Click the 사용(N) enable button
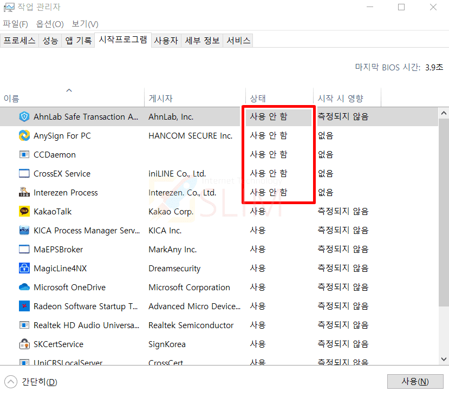Viewport: 449px width, 398px height. pyautogui.click(x=415, y=381)
